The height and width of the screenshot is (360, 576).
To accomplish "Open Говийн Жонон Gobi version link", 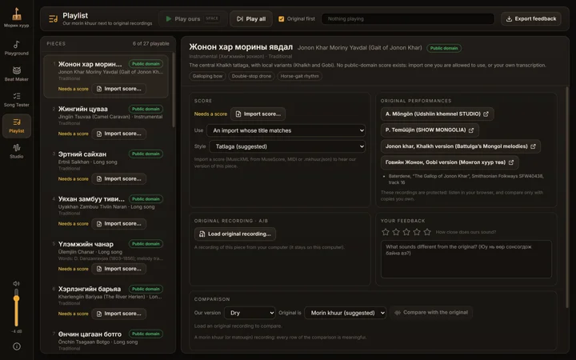I will 450,162.
